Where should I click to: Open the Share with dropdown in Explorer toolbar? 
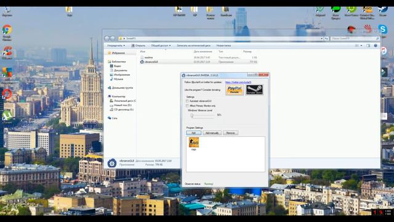[x=161, y=46]
